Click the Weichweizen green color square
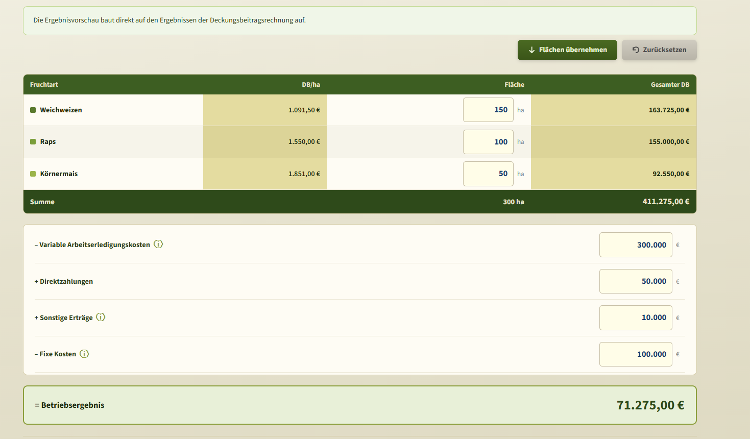 click(x=33, y=110)
